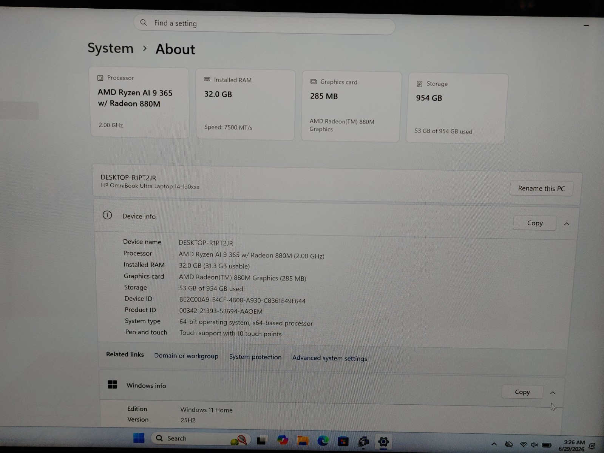Open the clock showing 9:26 AM
This screenshot has height=453, width=604.
[x=572, y=445]
